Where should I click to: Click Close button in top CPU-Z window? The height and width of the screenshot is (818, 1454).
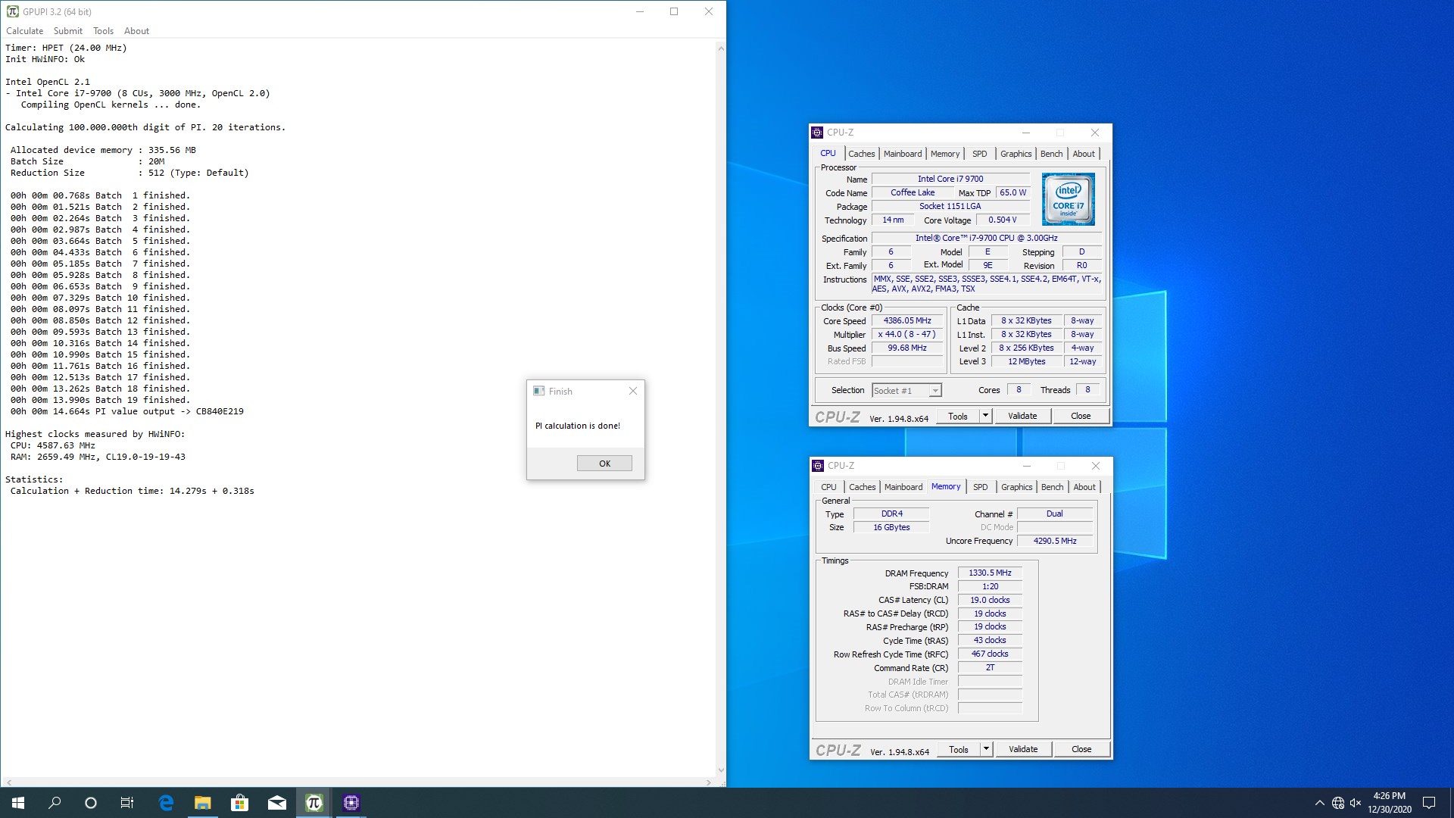coord(1081,417)
